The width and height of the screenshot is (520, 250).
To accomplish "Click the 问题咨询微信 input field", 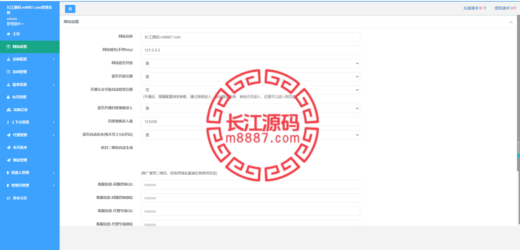I will point(250,198).
